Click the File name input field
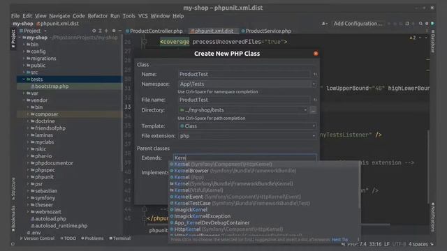The width and height of the screenshot is (447, 251). point(244,100)
